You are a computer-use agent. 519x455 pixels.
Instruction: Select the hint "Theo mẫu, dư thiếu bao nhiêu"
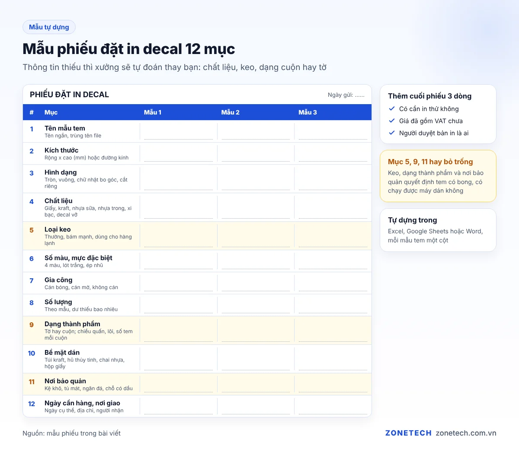[x=81, y=309]
